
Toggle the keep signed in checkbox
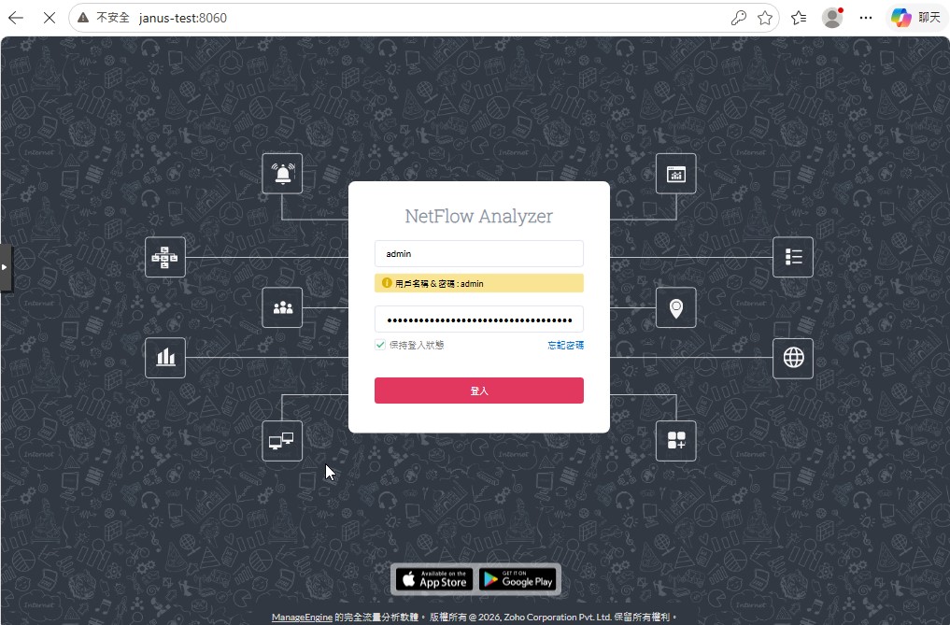click(380, 345)
